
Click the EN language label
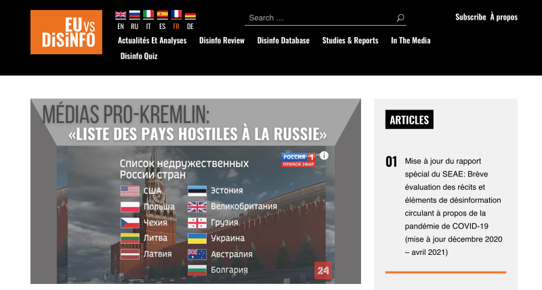tap(121, 26)
